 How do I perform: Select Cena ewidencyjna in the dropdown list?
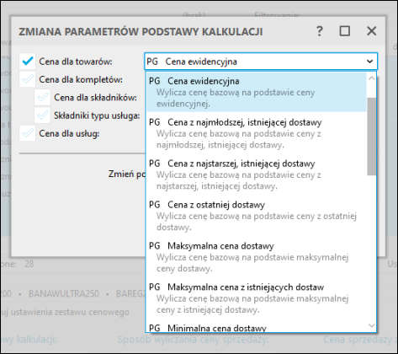[257, 92]
